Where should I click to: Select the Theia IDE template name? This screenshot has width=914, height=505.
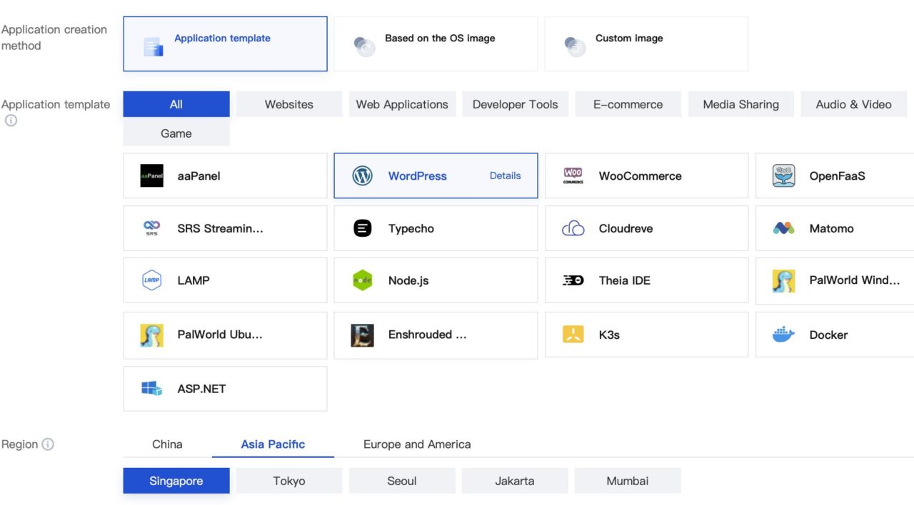[x=625, y=280]
